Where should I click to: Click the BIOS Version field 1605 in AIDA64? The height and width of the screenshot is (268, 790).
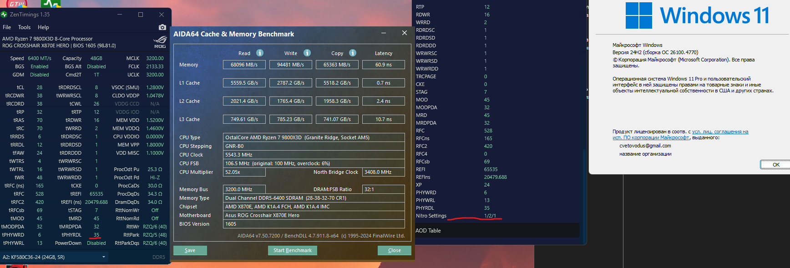coord(314,224)
